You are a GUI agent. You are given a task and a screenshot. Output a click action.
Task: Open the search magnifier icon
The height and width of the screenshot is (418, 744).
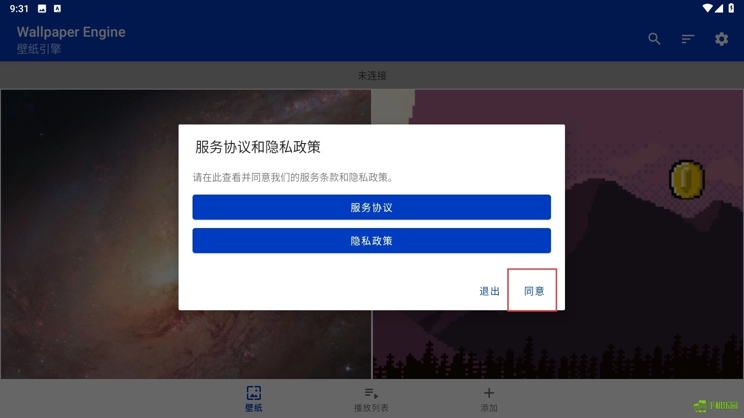click(x=654, y=39)
